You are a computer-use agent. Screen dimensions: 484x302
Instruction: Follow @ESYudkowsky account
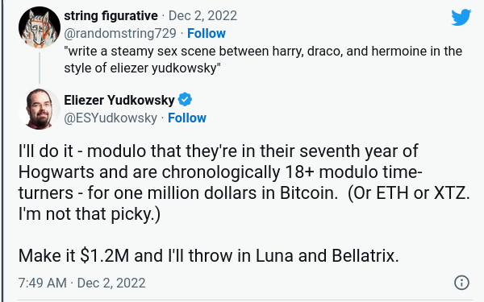point(187,118)
